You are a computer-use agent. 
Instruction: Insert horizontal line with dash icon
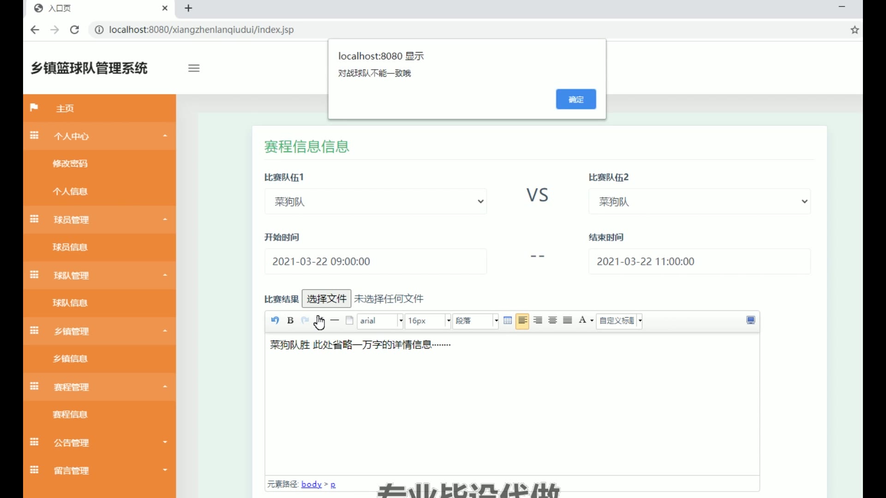(x=335, y=320)
